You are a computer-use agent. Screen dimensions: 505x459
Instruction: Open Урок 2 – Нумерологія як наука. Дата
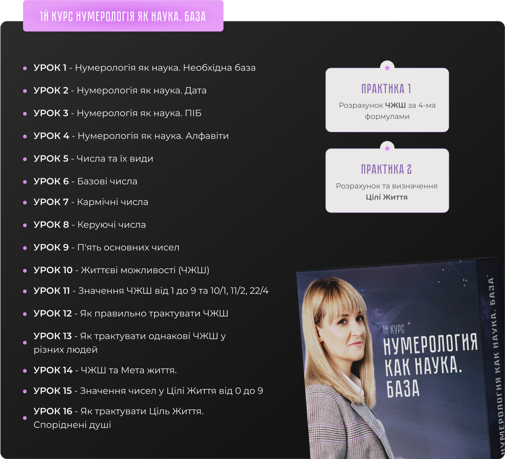tap(120, 90)
